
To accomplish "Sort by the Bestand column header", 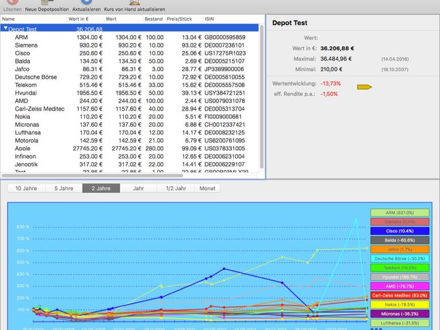I will pyautogui.click(x=153, y=19).
